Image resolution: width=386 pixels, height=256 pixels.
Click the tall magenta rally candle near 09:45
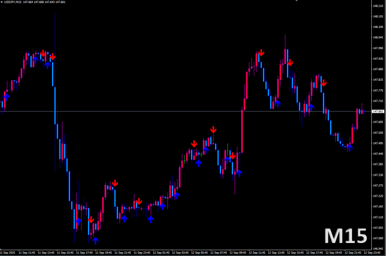click(x=242, y=130)
